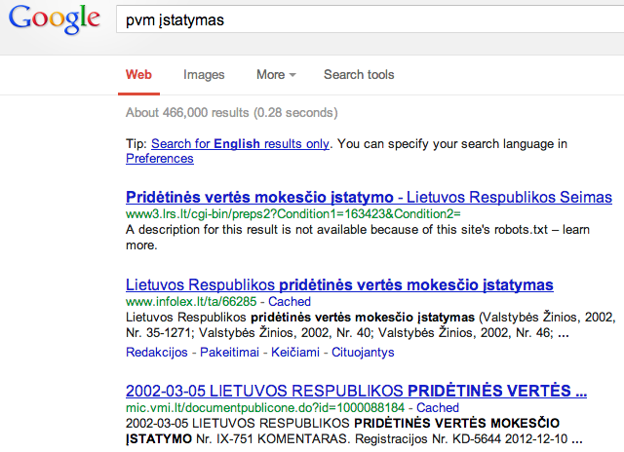
Task: Click the robots.txt description text
Action: (358, 238)
